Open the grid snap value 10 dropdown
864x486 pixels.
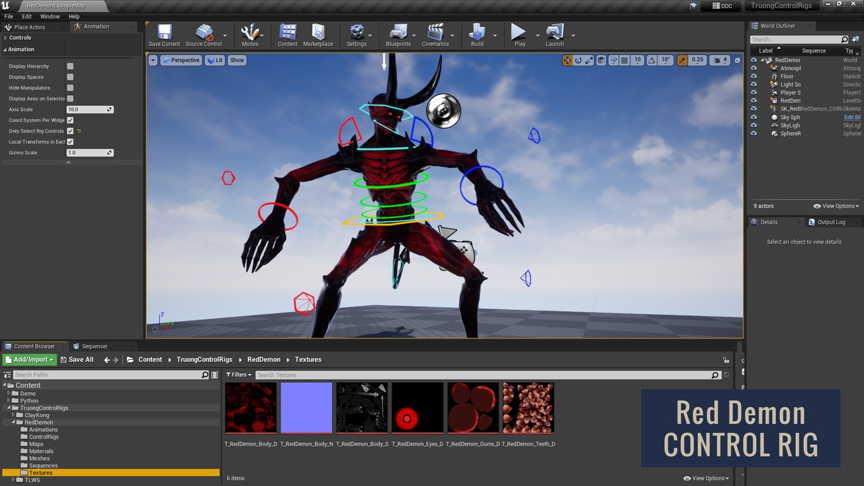pyautogui.click(x=637, y=60)
